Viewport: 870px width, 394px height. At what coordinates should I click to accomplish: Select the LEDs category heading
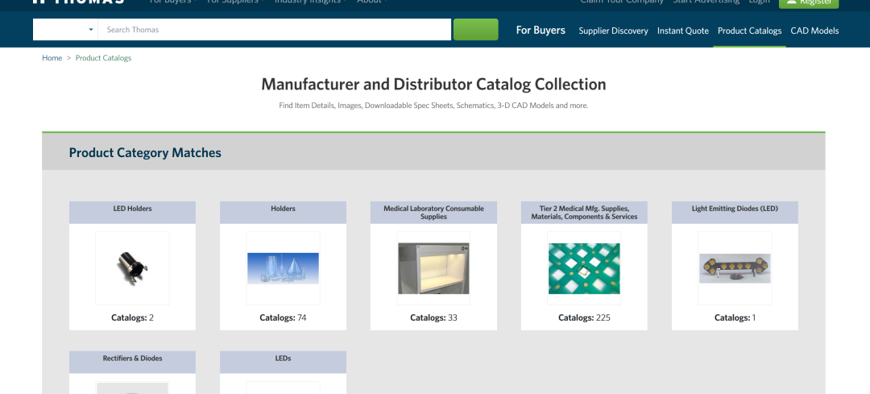pyautogui.click(x=283, y=359)
